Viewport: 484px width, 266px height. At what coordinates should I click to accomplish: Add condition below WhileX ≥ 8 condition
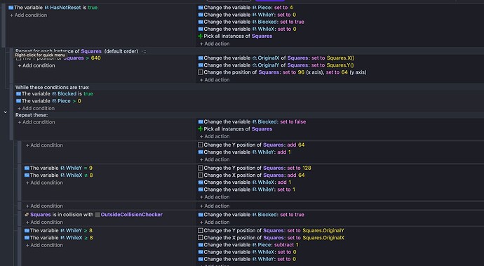44,245
